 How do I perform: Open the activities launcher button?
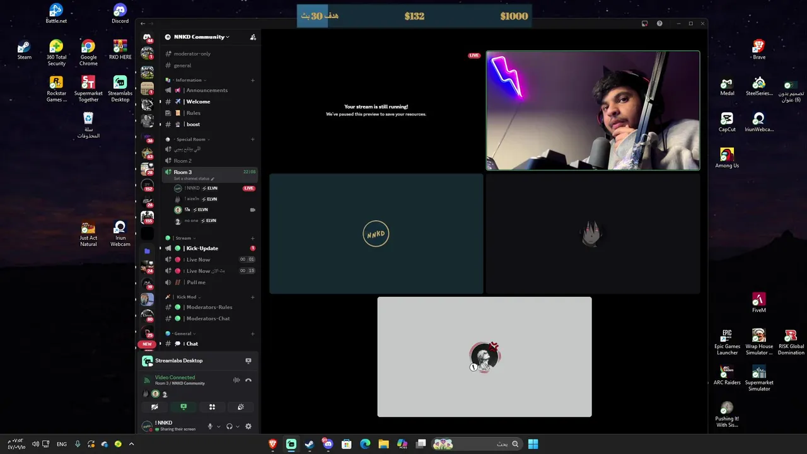pyautogui.click(x=212, y=407)
